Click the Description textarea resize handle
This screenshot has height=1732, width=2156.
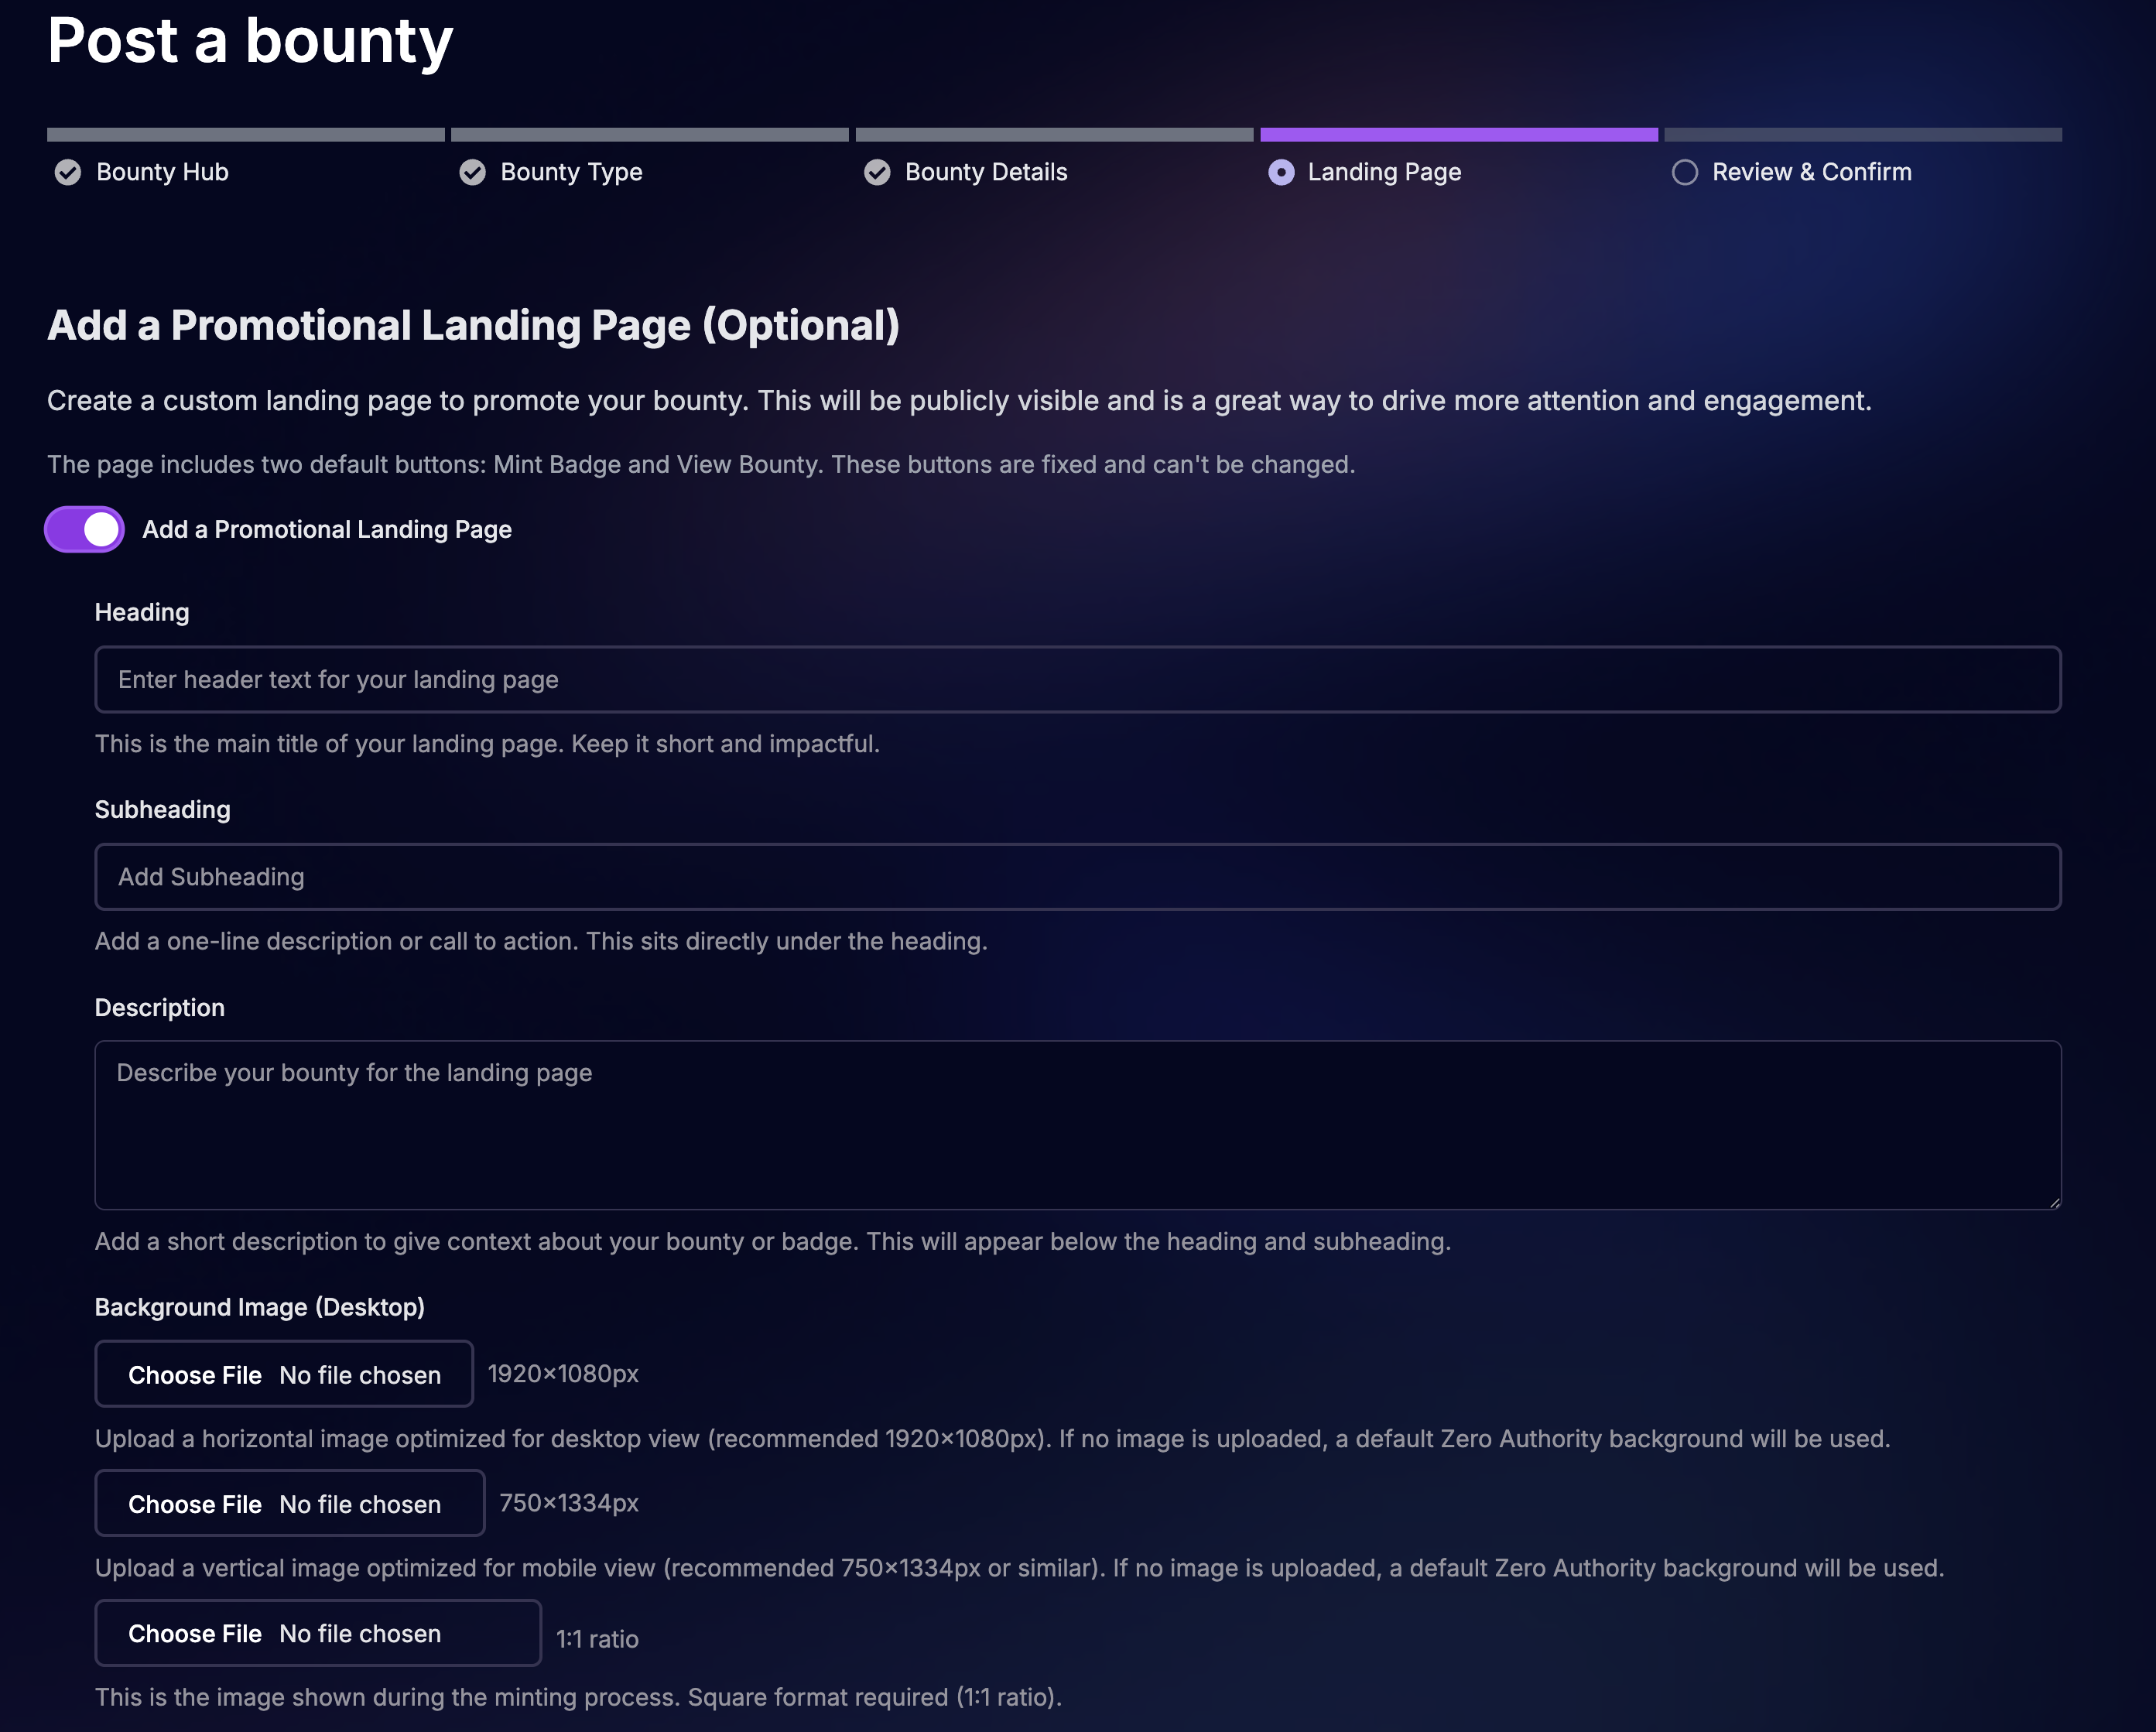click(x=2053, y=1202)
